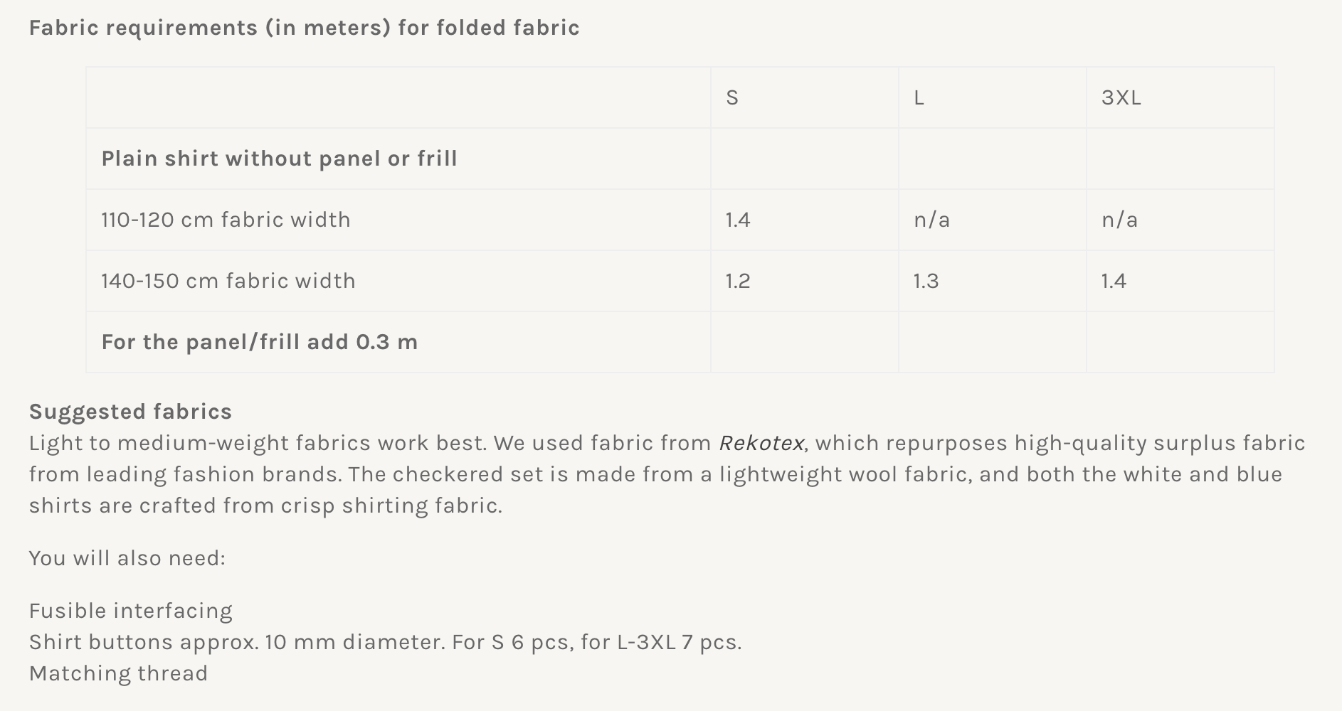1342x711 pixels.
Task: Click the 'Shirt buttons approx. 10 mm' line
Action: pos(384,642)
